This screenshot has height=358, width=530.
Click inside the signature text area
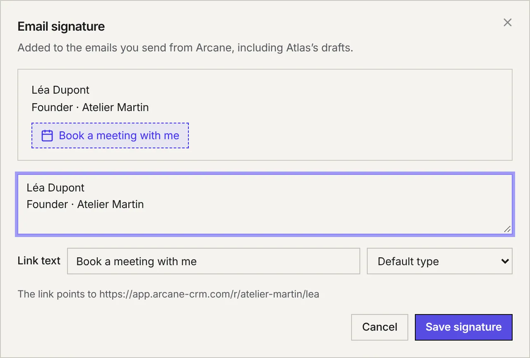coord(265,205)
